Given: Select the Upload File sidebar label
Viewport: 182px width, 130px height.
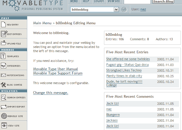Looking at the screenshot, I should (x=14, y=44).
